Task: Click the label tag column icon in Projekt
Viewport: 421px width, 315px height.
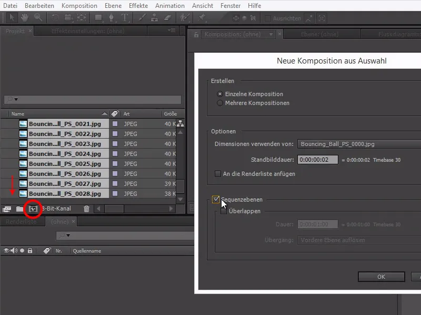Action: pyautogui.click(x=115, y=113)
